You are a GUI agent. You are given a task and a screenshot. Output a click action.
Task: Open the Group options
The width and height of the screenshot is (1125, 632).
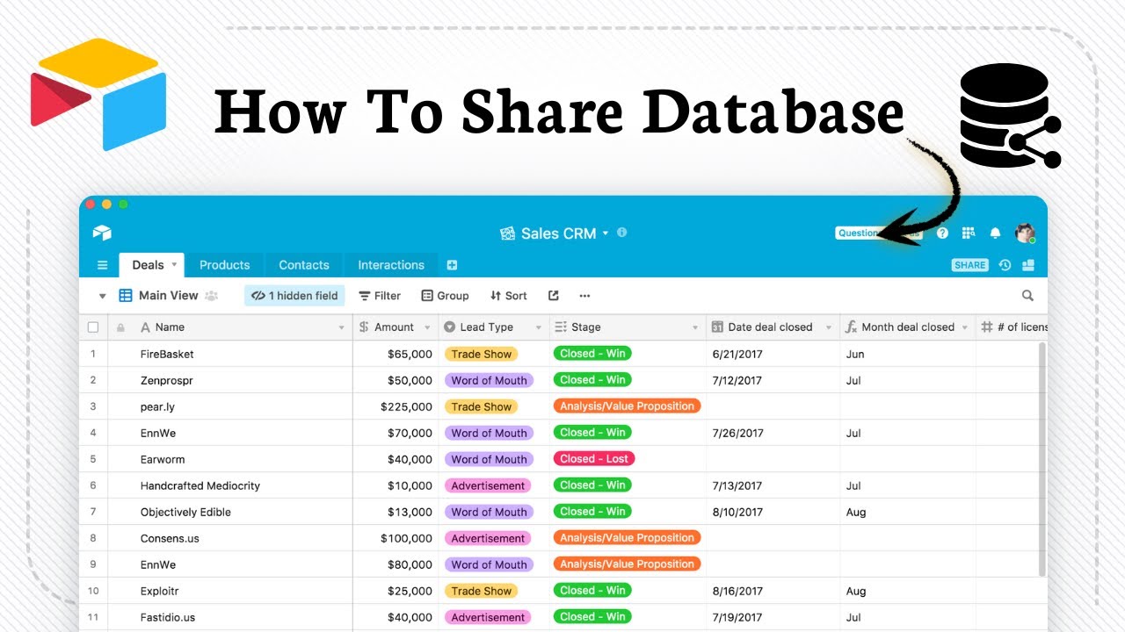(446, 296)
